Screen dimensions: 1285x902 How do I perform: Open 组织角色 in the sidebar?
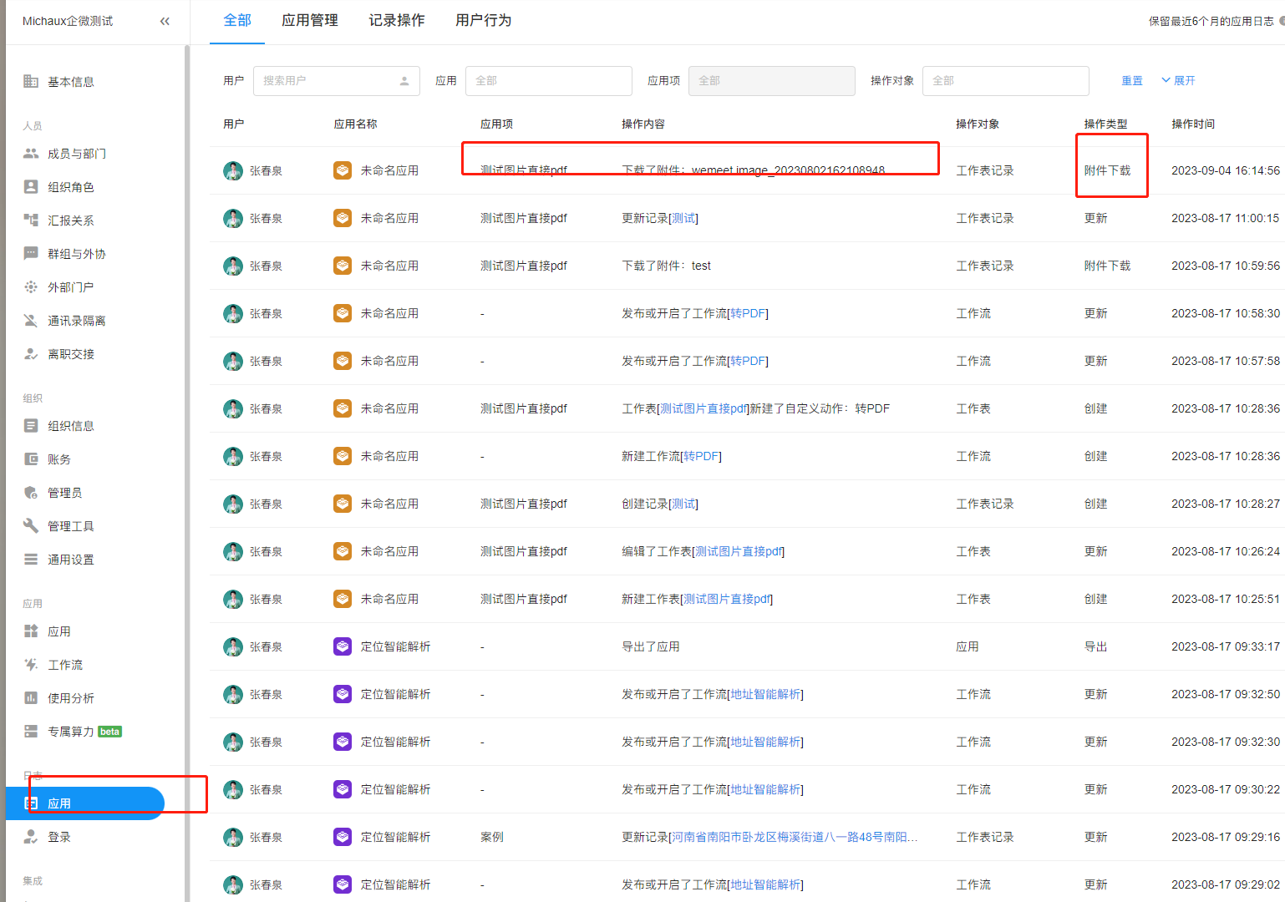[70, 187]
